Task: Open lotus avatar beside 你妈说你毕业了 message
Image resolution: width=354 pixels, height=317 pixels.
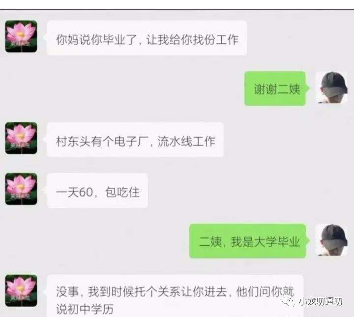Action: (x=21, y=36)
